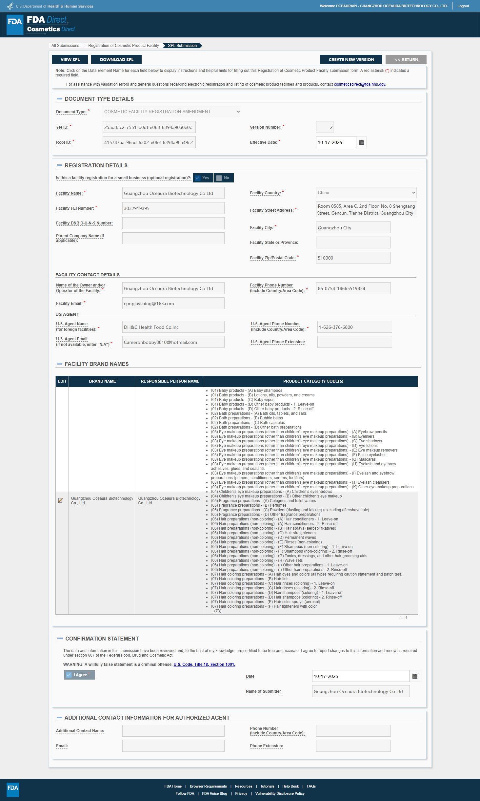Click the HHS eagle logo at top left
480x801 pixels.
10,6
